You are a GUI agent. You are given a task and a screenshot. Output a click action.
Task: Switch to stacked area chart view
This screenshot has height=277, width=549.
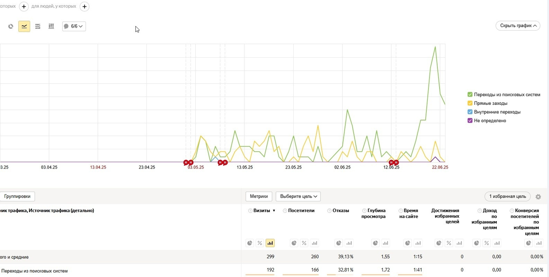[38, 27]
